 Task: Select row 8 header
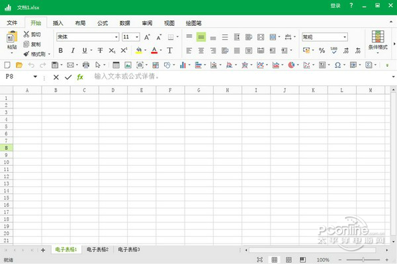pos(7,148)
